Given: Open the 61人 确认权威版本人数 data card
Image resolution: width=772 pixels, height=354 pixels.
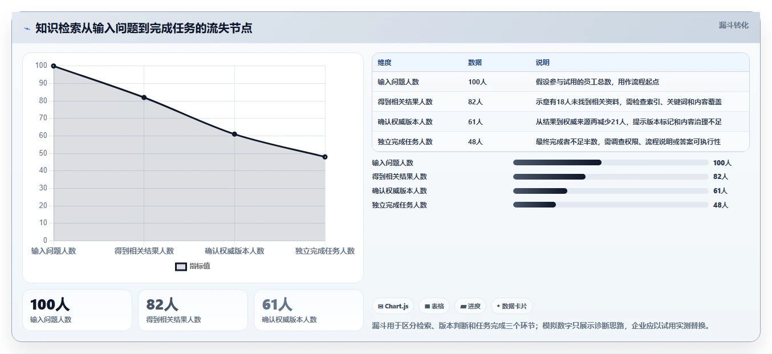Looking at the screenshot, I should click(308, 310).
